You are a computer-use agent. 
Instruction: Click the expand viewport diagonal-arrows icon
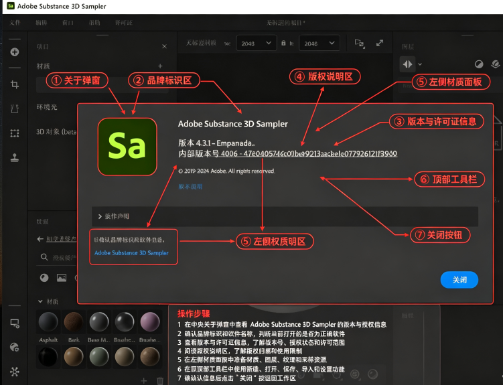coord(380,43)
